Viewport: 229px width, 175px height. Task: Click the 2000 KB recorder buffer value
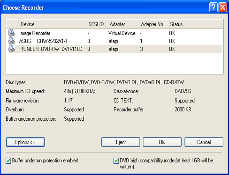click(x=183, y=109)
